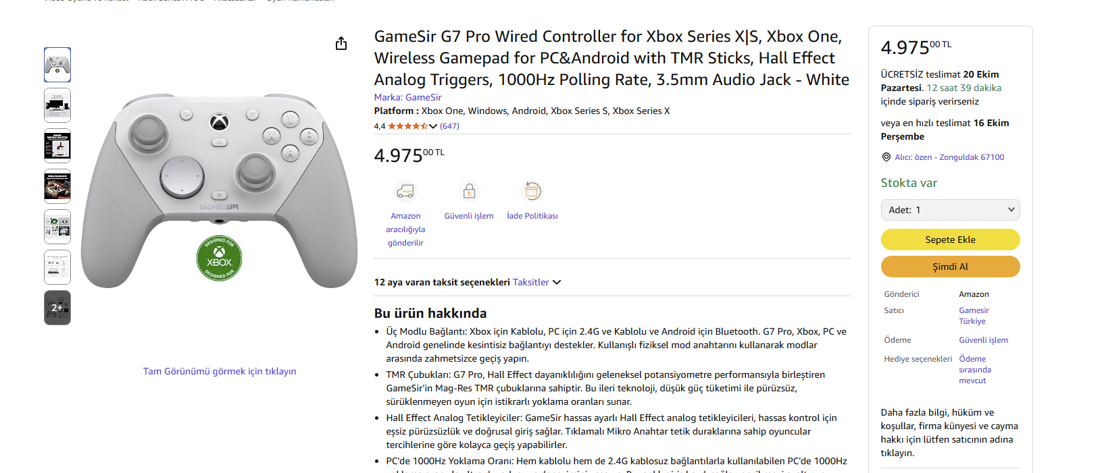Open the 647 customer reviews link

point(449,126)
